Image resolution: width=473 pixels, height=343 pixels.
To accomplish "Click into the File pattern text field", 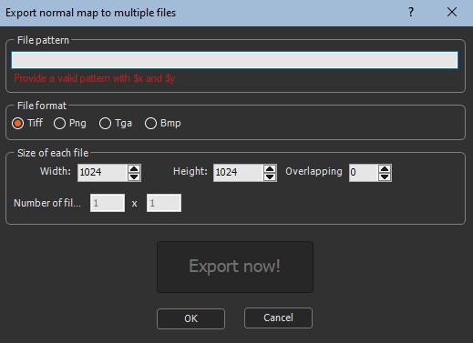I will coord(234,60).
